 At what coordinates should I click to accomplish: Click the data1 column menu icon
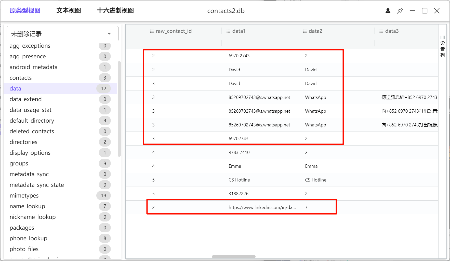pos(228,31)
